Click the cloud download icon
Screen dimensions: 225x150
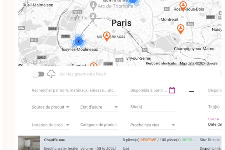click(x=51, y=74)
